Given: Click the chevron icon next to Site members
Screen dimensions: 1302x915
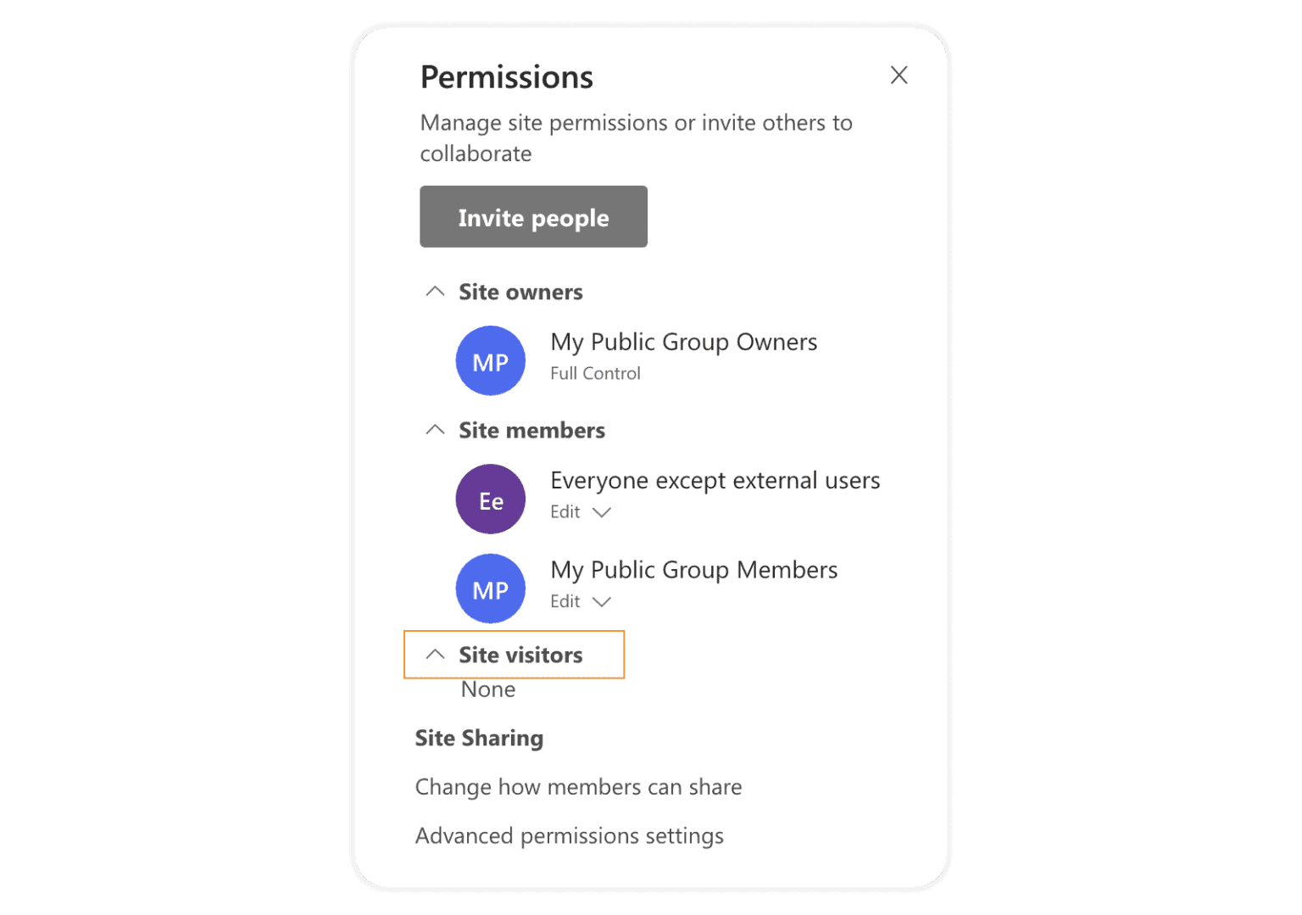Looking at the screenshot, I should (x=435, y=429).
